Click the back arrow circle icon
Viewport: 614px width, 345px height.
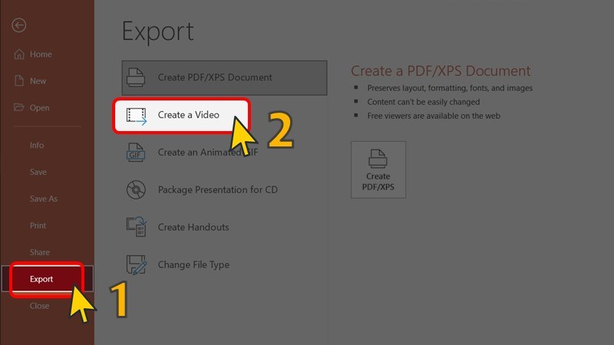point(18,25)
